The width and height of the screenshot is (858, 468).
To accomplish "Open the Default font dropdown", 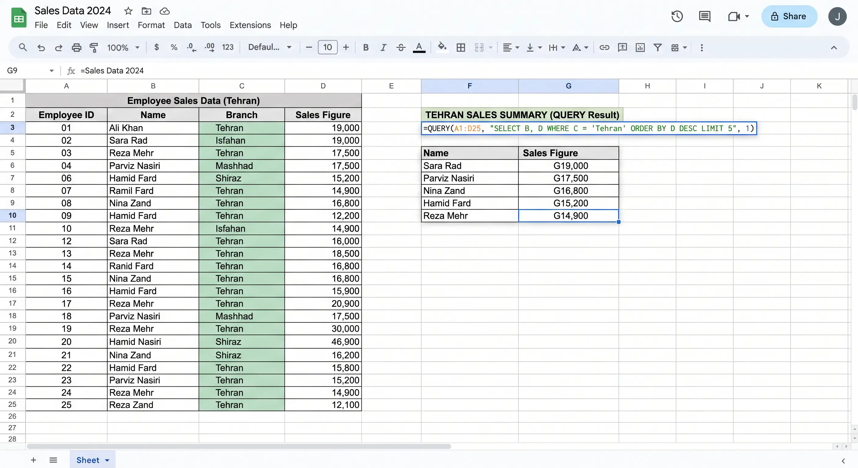I will pyautogui.click(x=270, y=47).
